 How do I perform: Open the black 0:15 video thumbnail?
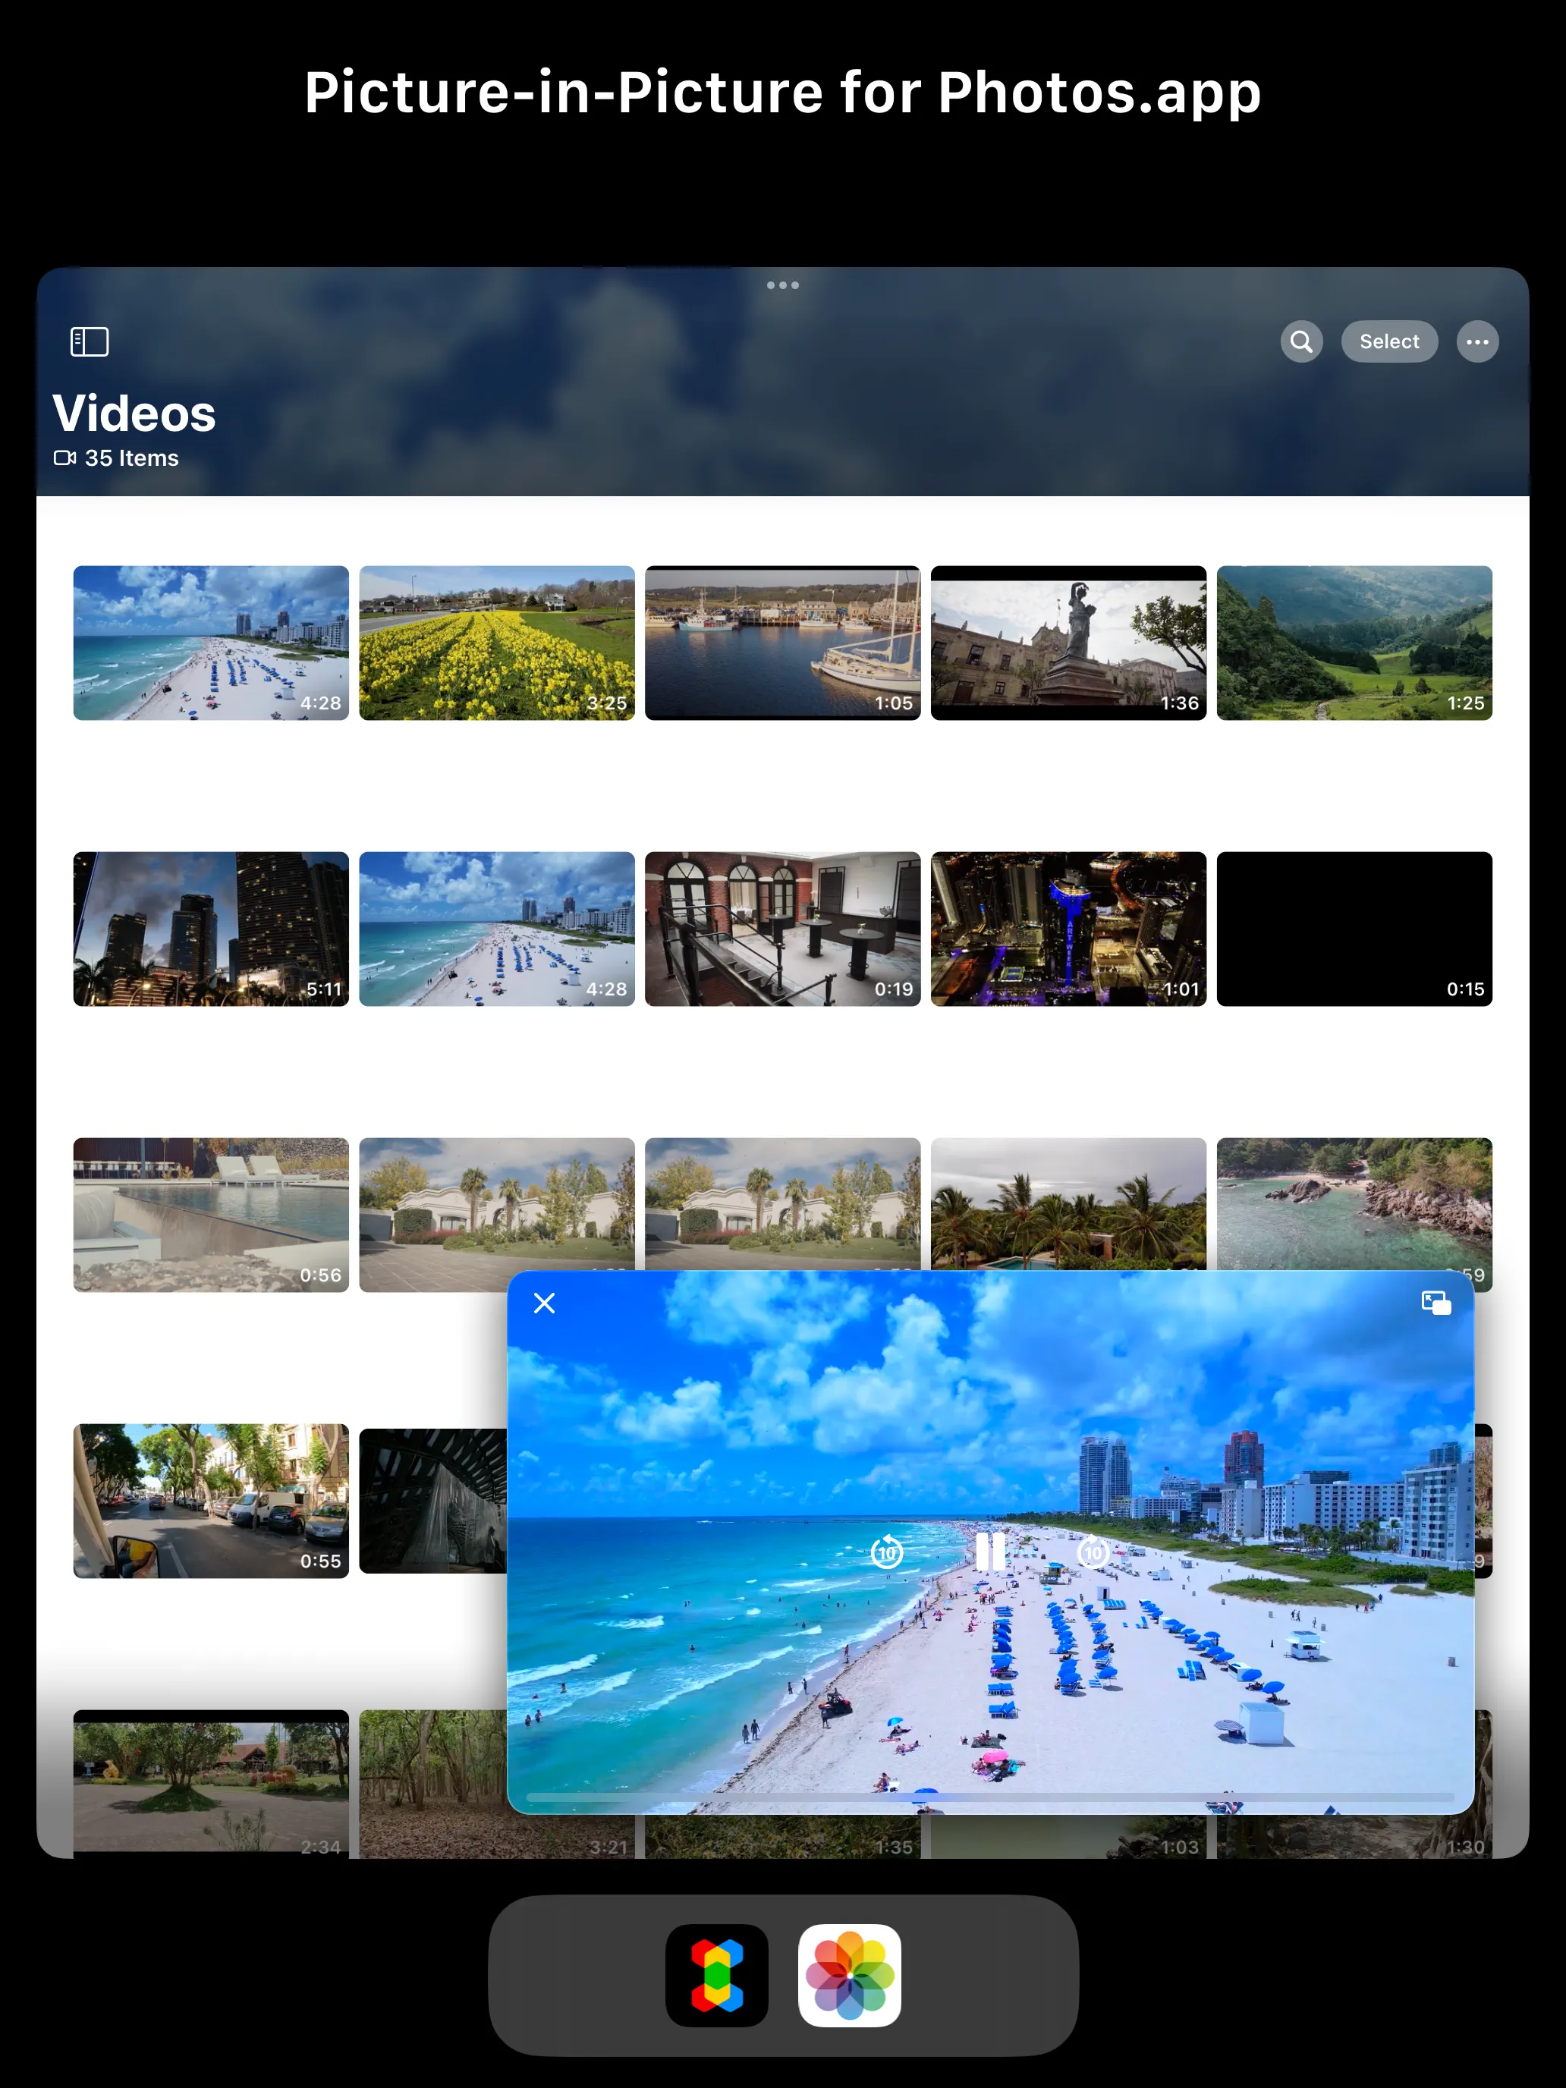1354,929
